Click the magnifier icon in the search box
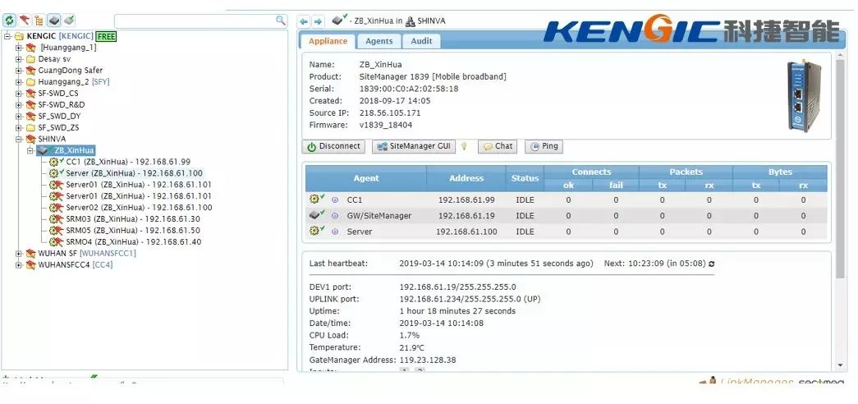The width and height of the screenshot is (858, 404). tap(281, 20)
